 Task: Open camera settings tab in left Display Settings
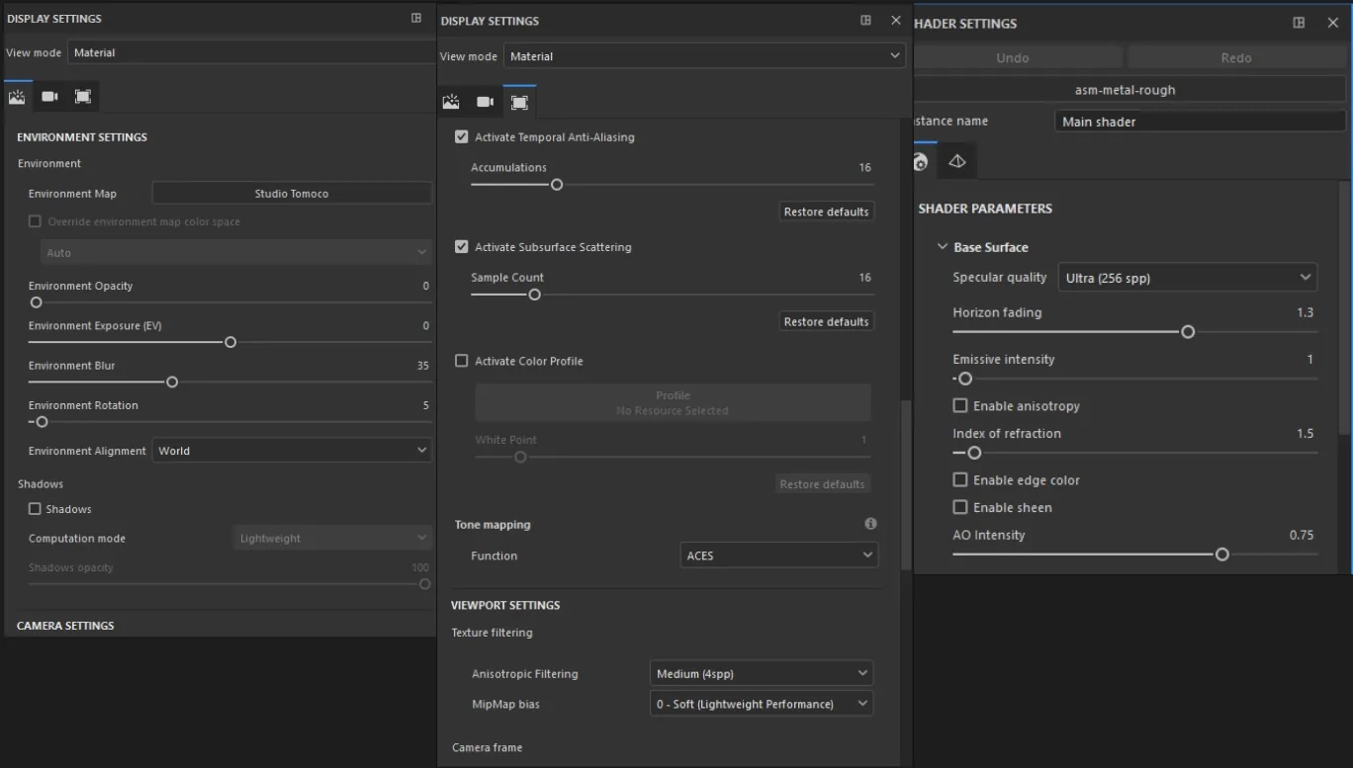click(49, 97)
